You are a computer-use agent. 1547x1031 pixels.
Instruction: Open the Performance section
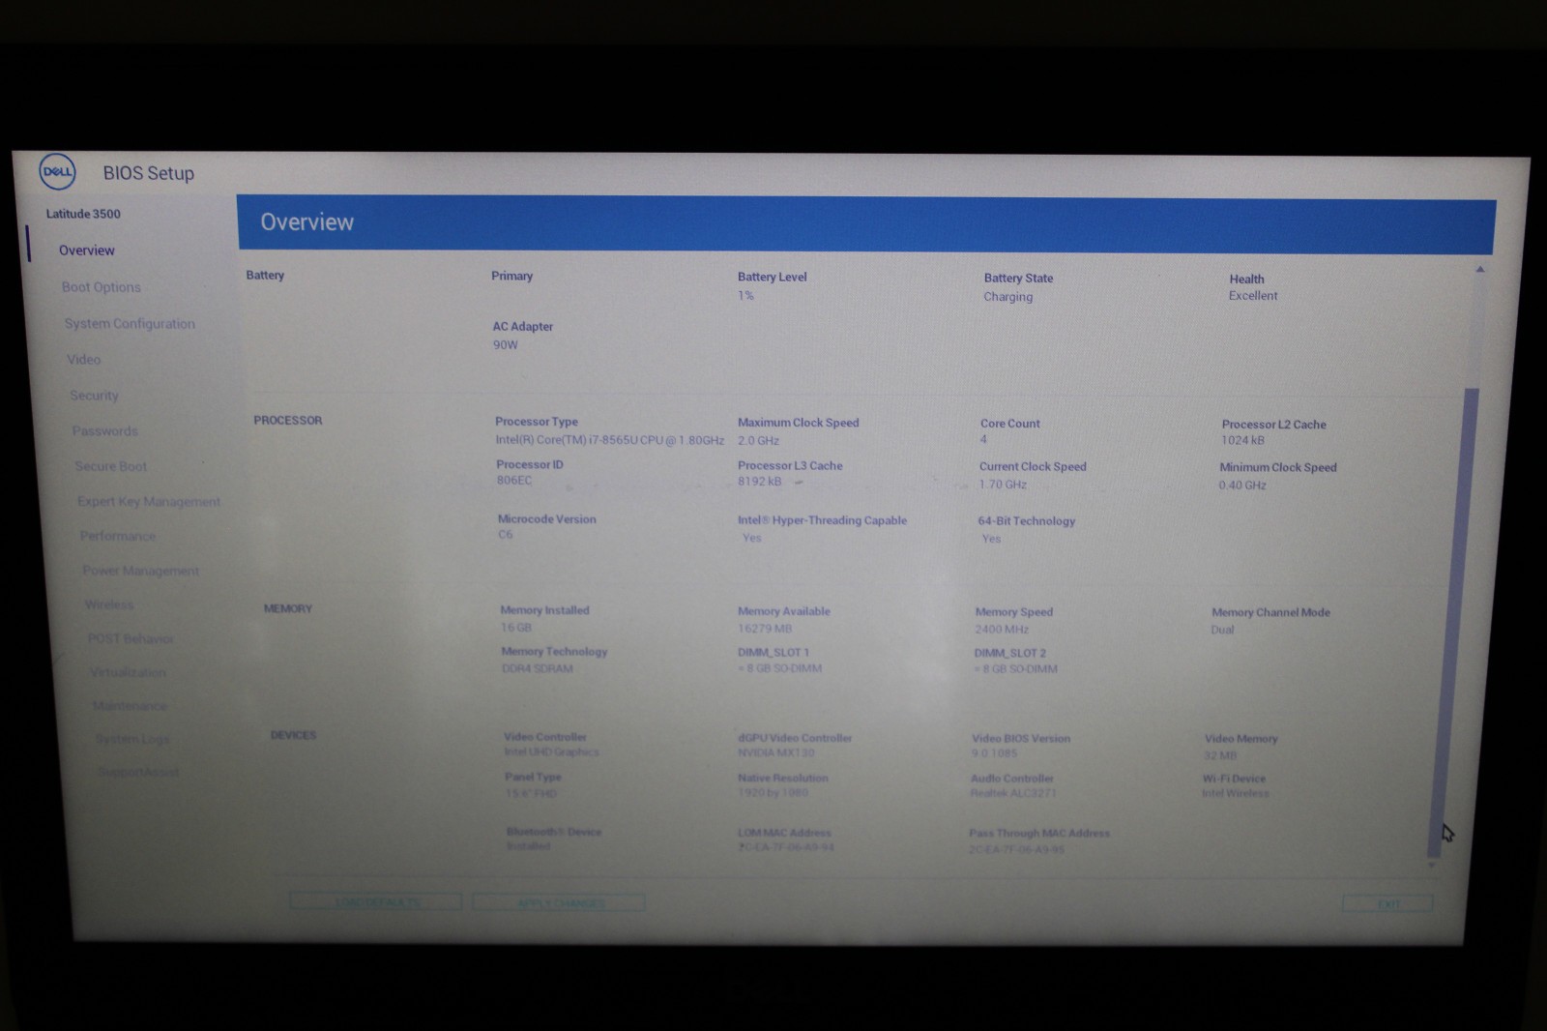[117, 537]
